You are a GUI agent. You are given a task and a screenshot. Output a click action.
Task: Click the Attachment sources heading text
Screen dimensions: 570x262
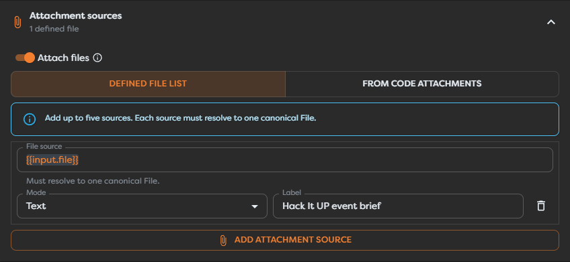coord(75,16)
